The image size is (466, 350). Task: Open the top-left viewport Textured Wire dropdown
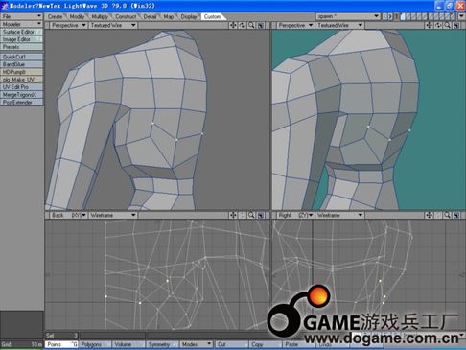113,25
